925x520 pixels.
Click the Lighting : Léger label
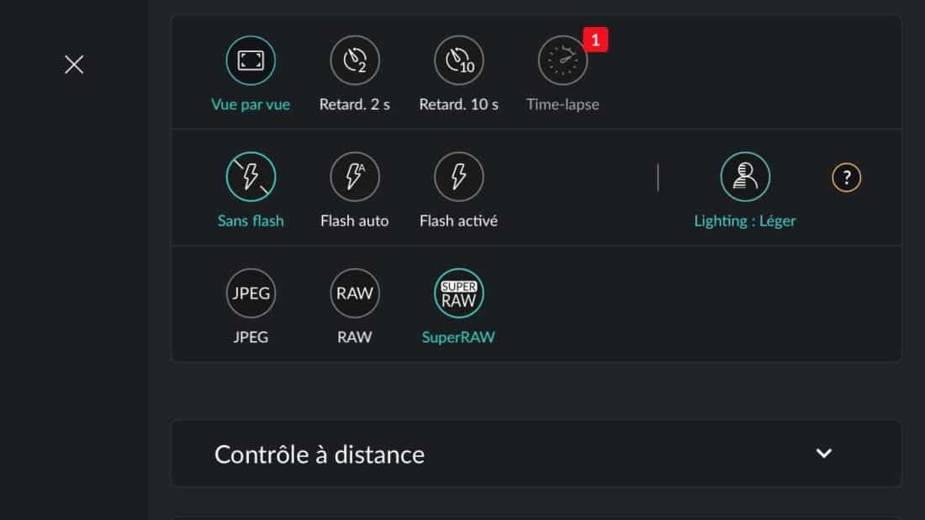coord(744,220)
